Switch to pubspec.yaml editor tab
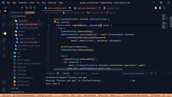 (113, 8)
